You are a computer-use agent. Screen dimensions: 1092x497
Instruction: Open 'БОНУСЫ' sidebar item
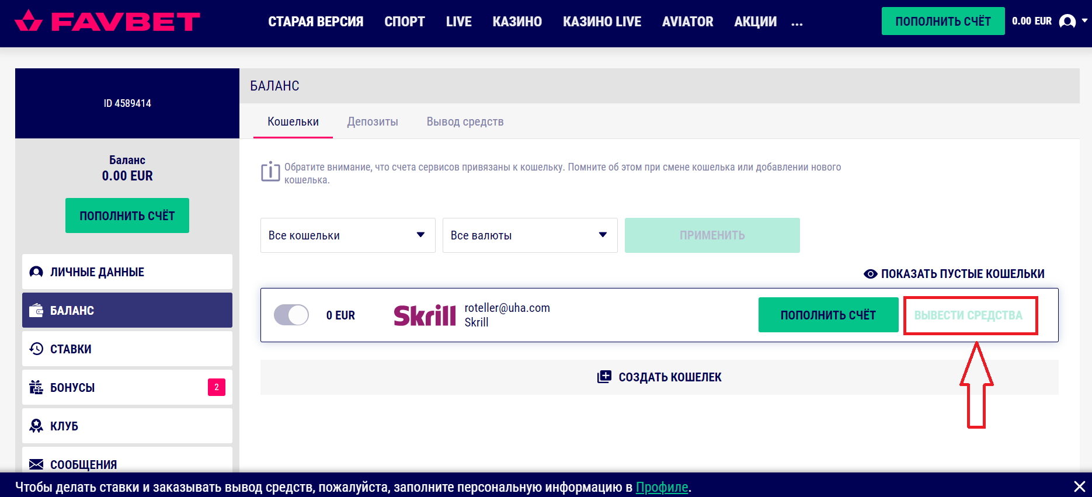(x=127, y=387)
